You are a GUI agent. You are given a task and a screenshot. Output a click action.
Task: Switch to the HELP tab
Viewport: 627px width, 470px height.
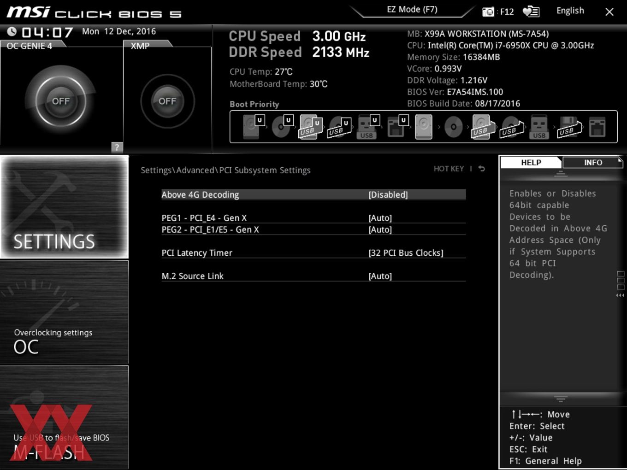coord(531,163)
